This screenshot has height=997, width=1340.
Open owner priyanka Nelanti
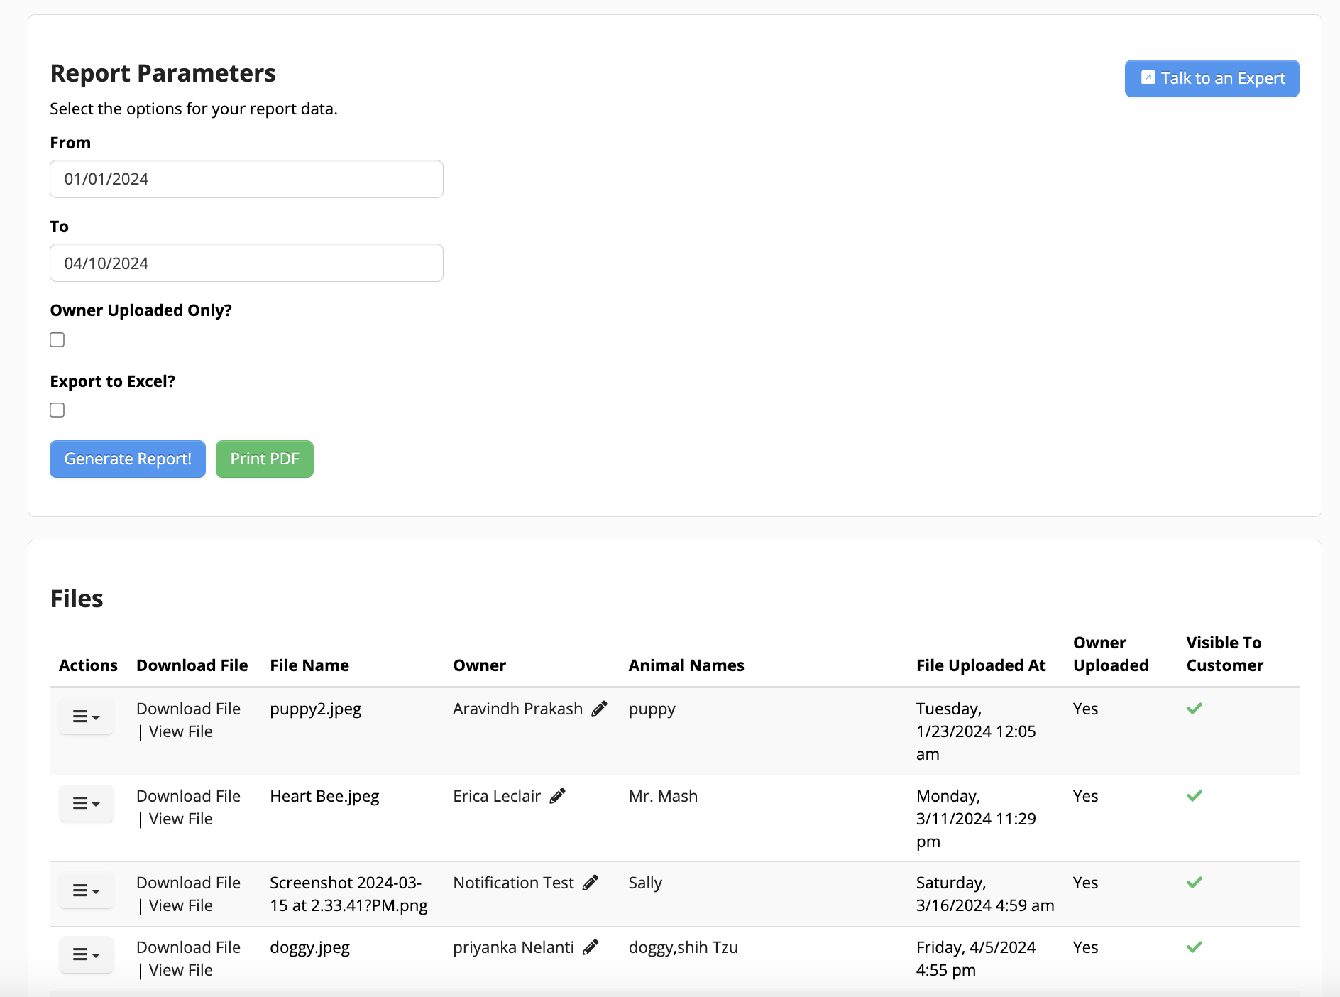pyautogui.click(x=513, y=947)
